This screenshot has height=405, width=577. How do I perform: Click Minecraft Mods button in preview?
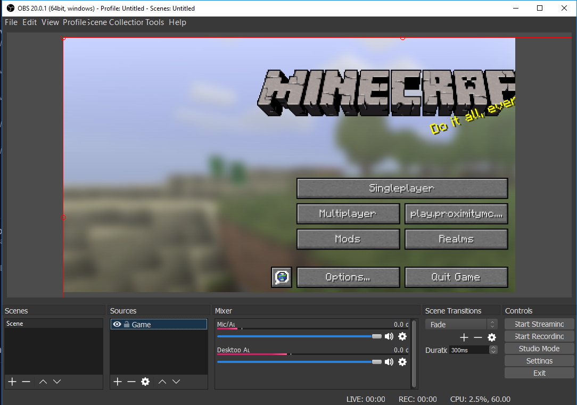pos(348,239)
